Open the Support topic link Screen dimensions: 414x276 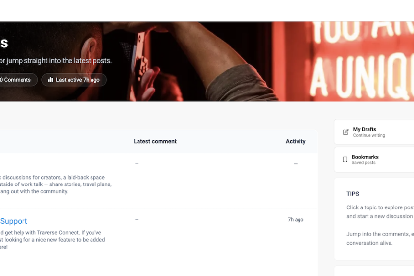click(14, 221)
